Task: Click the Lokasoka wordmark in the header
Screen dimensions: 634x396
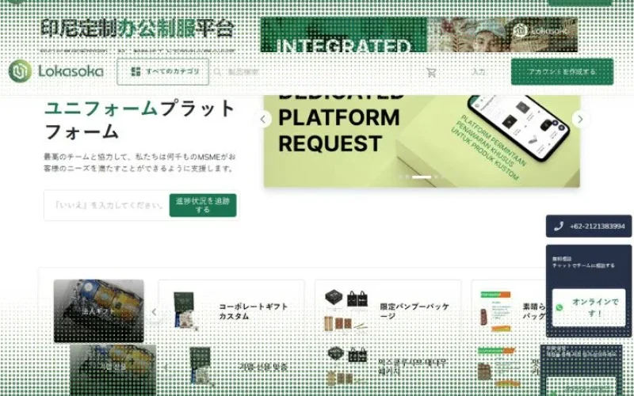Action: coord(71,71)
